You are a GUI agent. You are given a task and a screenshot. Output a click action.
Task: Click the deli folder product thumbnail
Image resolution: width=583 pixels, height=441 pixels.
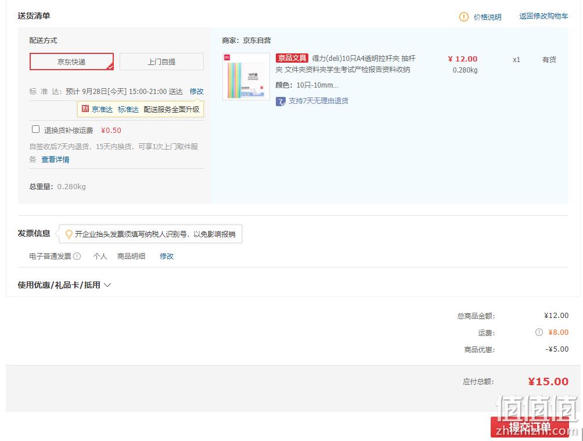(246, 77)
